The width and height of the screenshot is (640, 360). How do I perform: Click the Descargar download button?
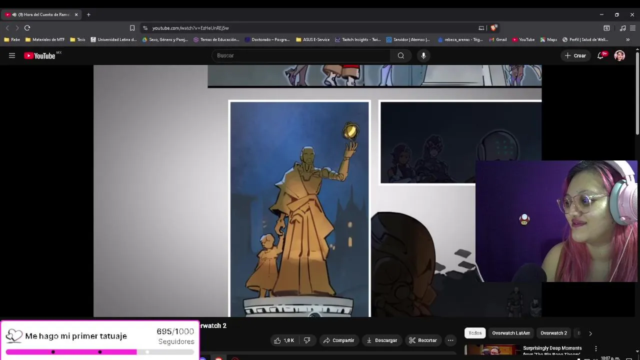[x=381, y=340]
